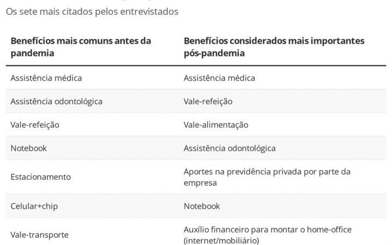Select the 'Benefícios considerados mais importantes' header line
392x245 pixels.
[274, 41]
